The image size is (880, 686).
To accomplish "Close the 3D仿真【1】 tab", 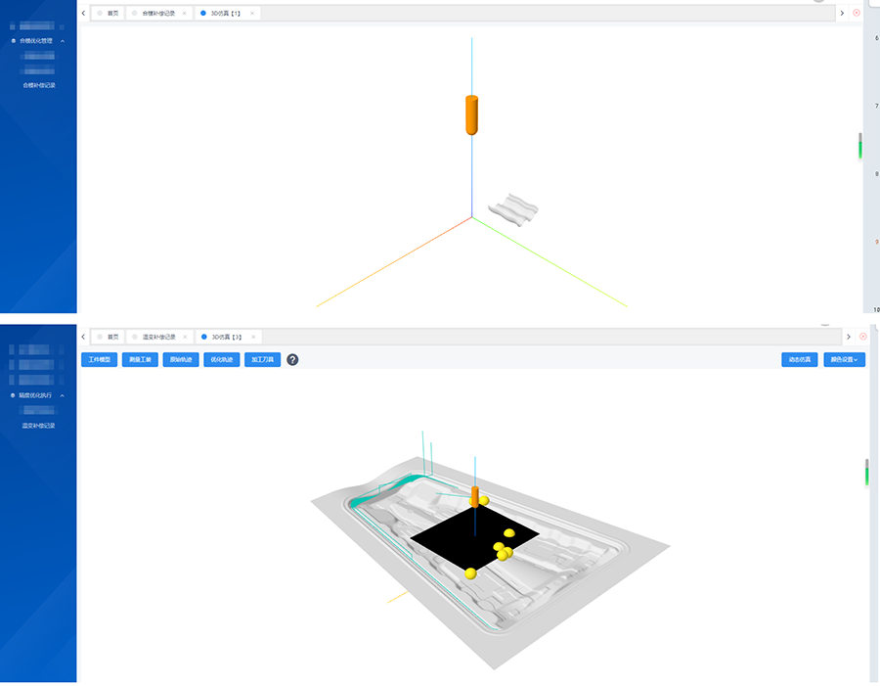I will (252, 13).
